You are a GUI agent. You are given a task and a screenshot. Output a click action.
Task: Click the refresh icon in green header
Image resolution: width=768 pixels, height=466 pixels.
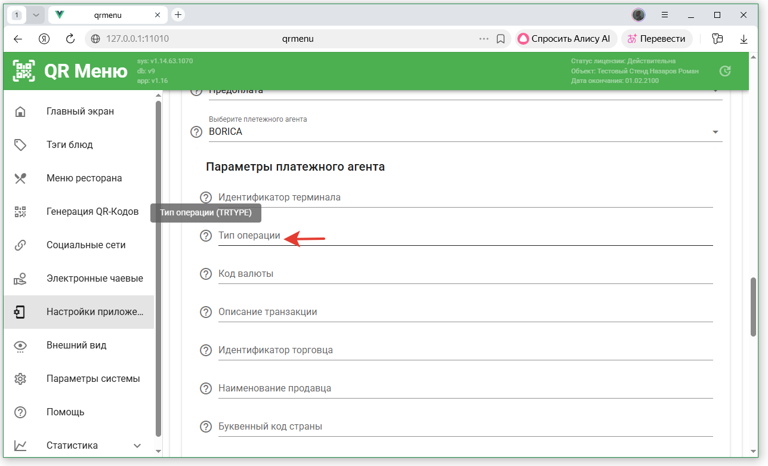725,71
